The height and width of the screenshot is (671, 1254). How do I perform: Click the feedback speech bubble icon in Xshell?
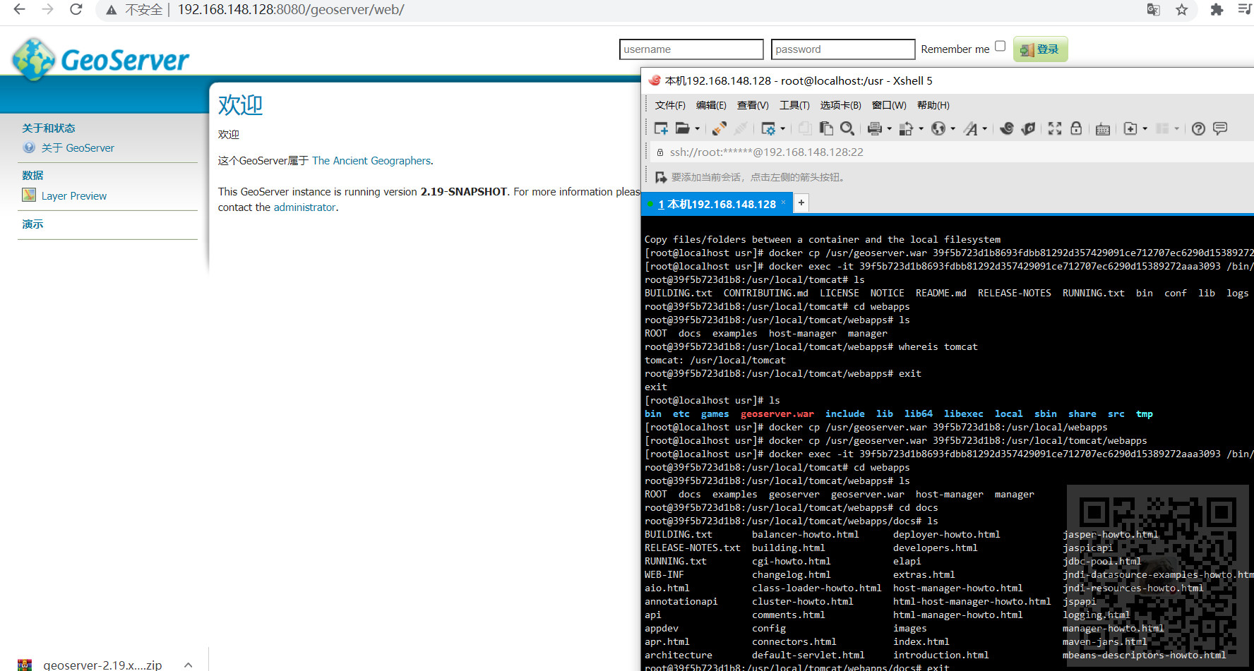click(1220, 128)
